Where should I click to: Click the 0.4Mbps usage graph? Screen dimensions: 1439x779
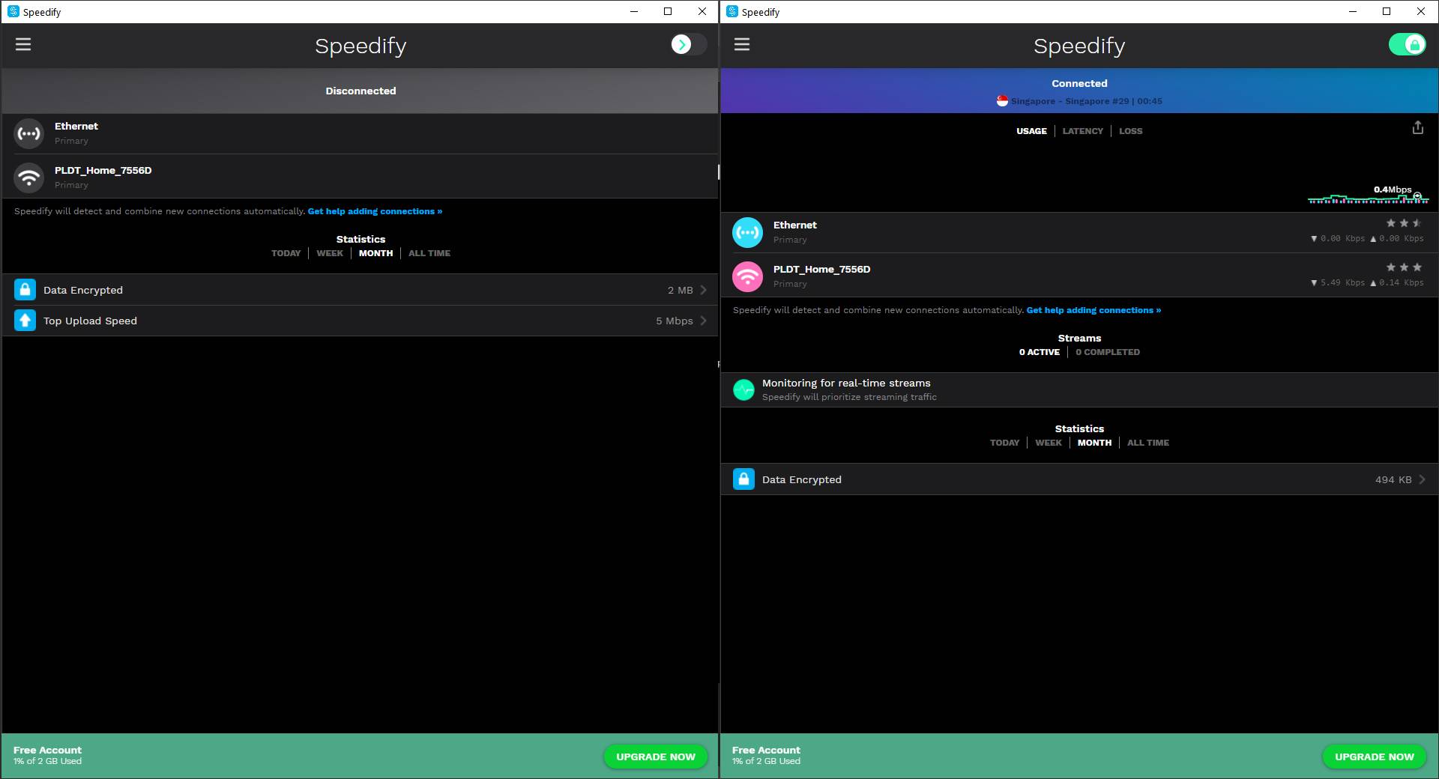tap(1368, 195)
